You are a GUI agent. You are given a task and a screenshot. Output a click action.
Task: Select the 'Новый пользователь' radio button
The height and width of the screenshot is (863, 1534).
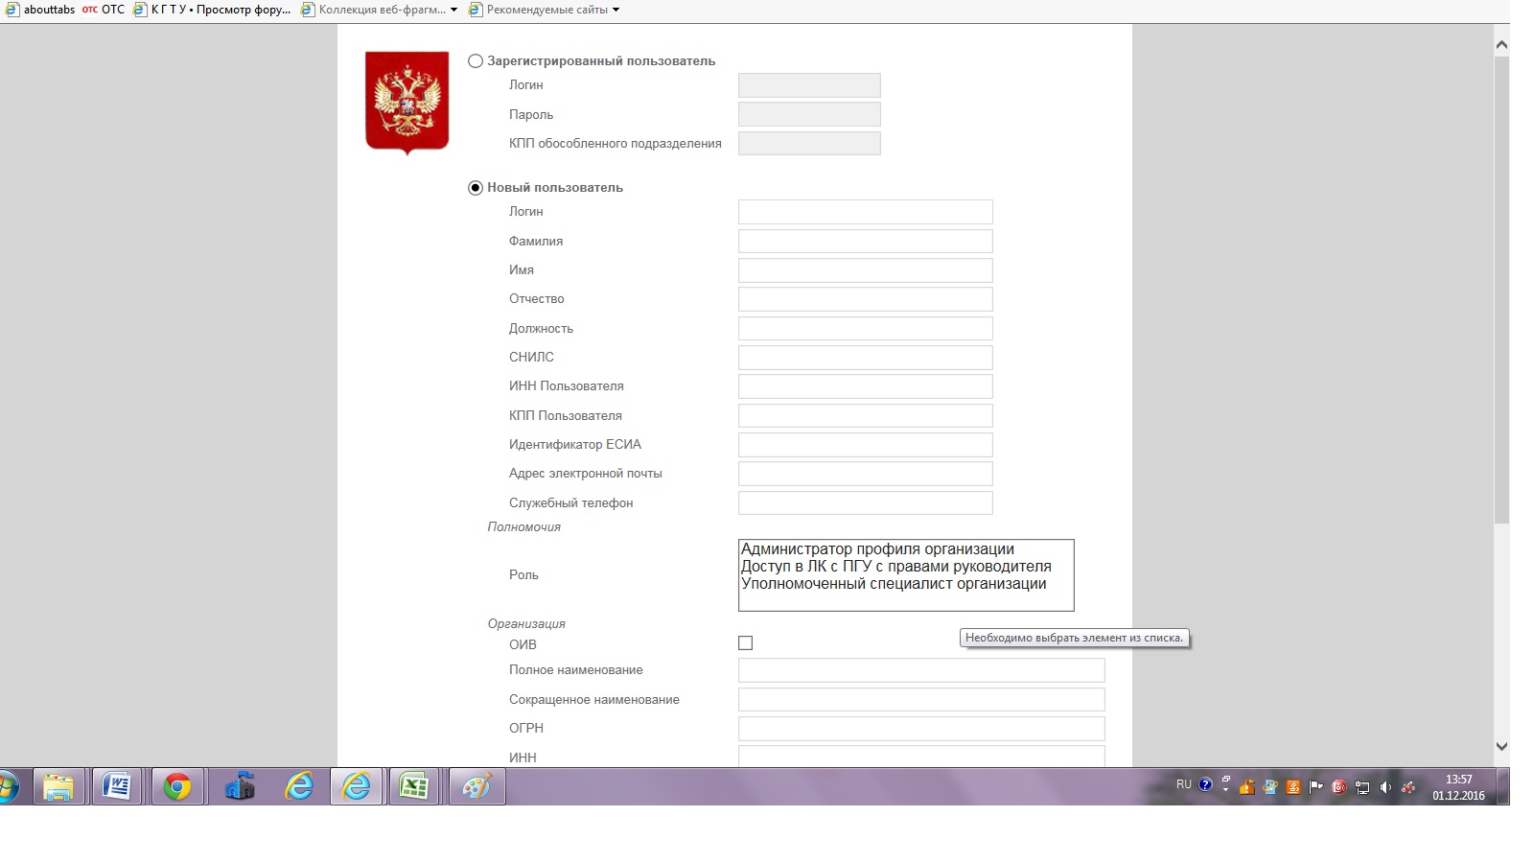[x=476, y=188]
